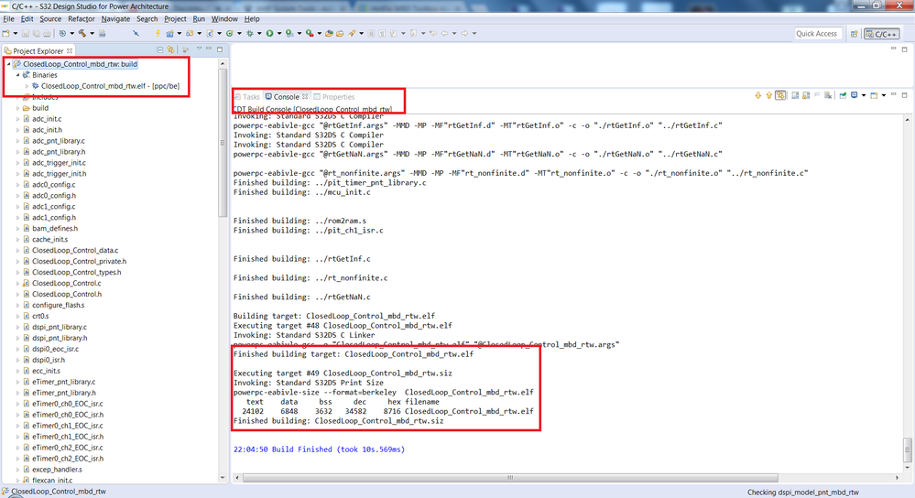Click the Pin Console icon
Image resolution: width=915 pixels, height=498 pixels.
click(843, 95)
